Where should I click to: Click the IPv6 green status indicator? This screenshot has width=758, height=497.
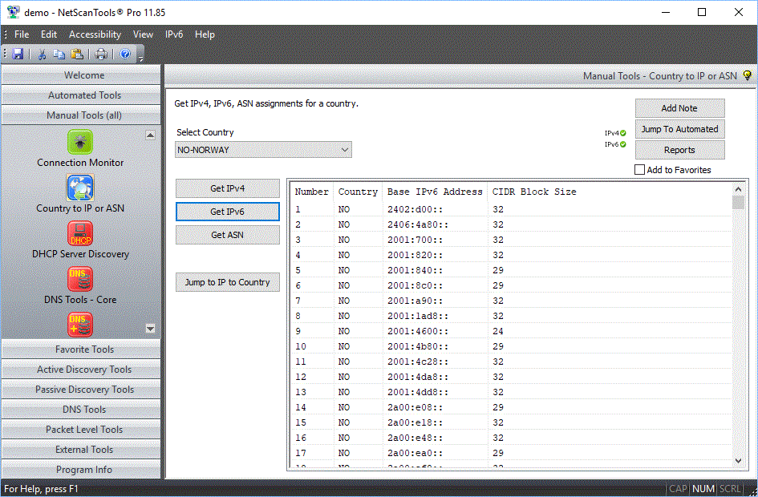(623, 144)
